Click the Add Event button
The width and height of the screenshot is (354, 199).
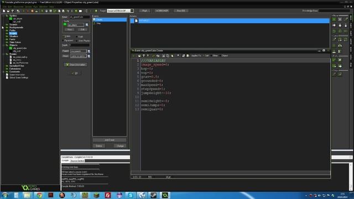pos(110,140)
